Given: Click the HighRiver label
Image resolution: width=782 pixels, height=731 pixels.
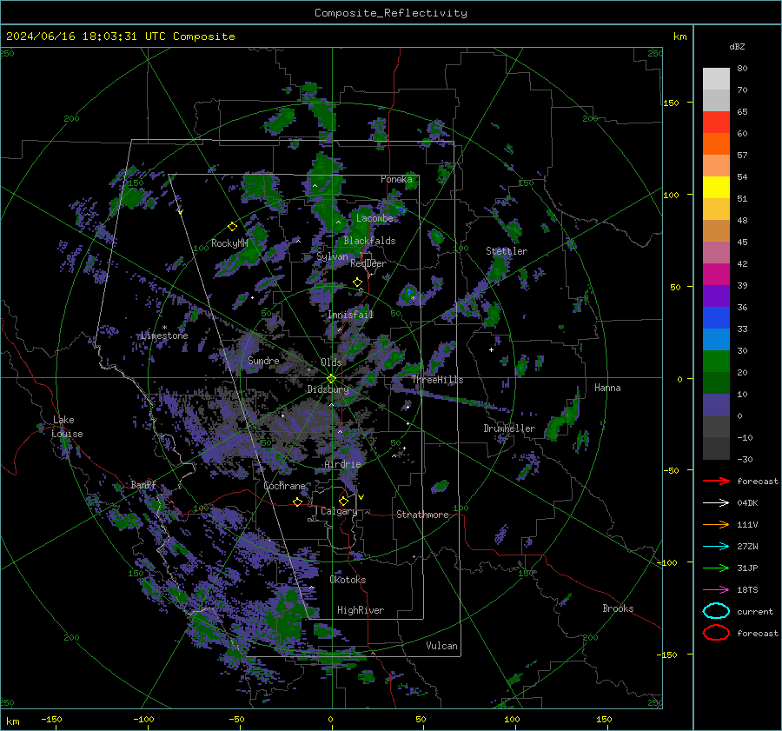Looking at the screenshot, I should coord(361,610).
